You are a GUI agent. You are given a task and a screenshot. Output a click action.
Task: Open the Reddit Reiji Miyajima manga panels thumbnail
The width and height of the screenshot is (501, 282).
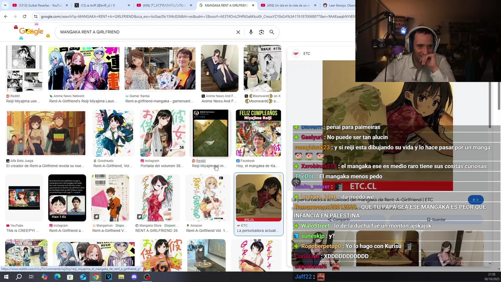(x=24, y=69)
